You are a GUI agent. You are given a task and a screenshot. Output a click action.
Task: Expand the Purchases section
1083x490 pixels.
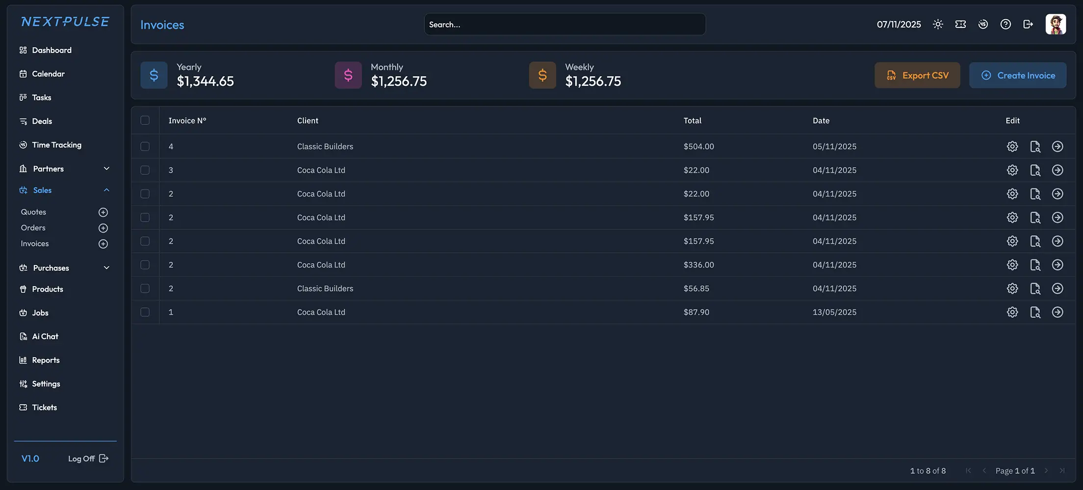106,268
